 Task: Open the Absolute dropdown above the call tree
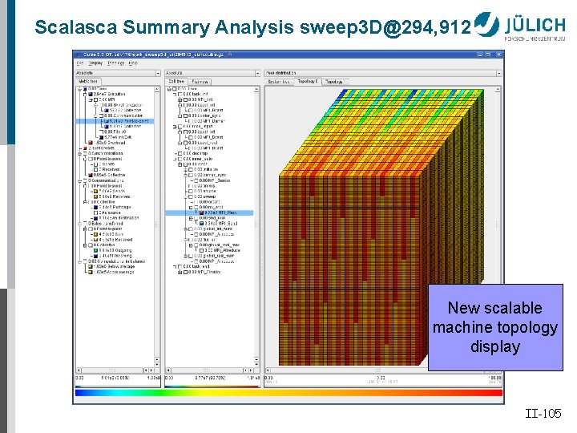pos(212,73)
